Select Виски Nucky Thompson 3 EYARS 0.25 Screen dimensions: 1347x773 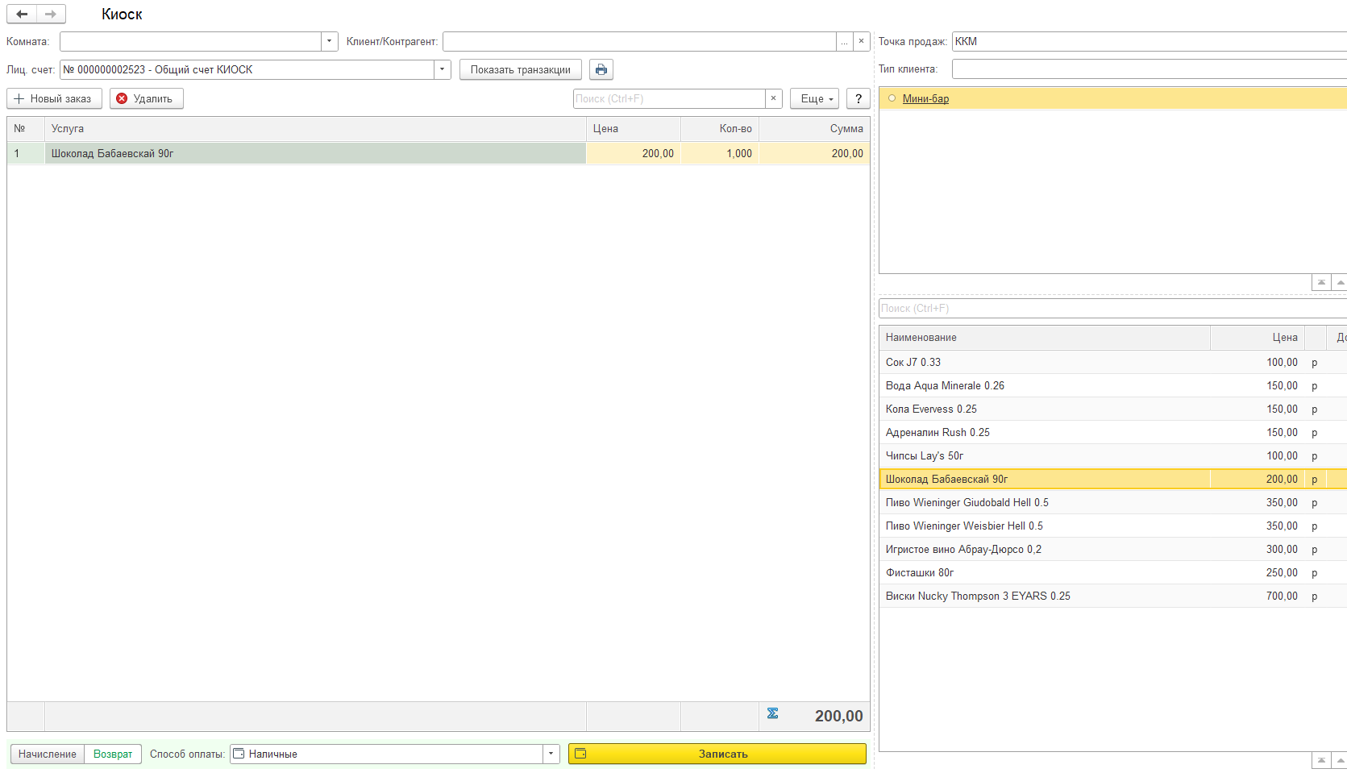point(1112,596)
